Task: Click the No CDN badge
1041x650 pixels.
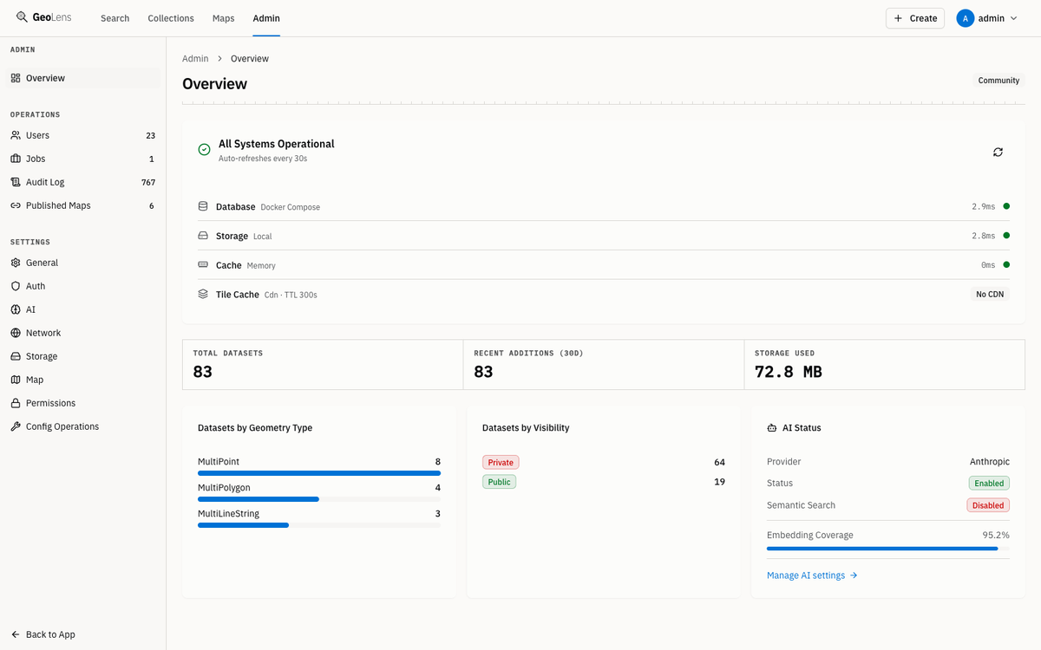Action: (990, 295)
